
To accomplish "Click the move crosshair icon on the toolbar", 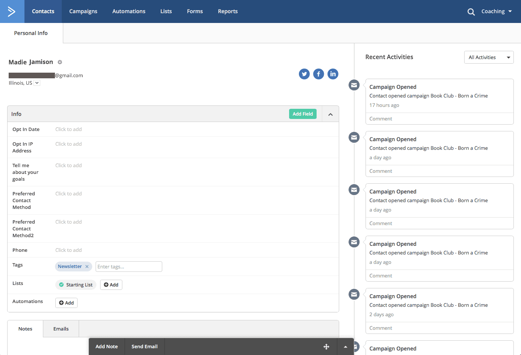I will point(326,346).
